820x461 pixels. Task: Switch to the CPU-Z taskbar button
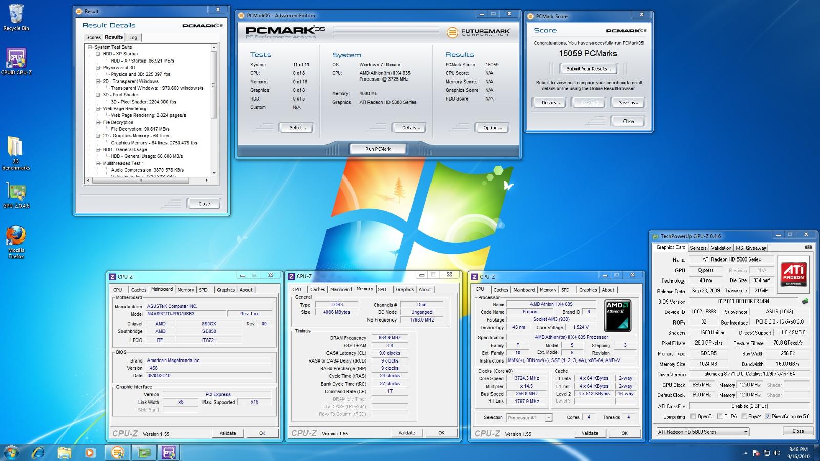169,452
